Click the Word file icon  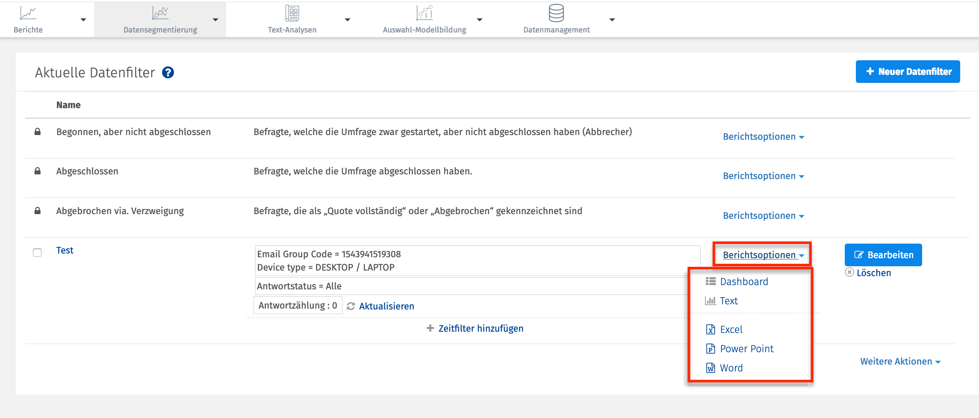point(711,368)
